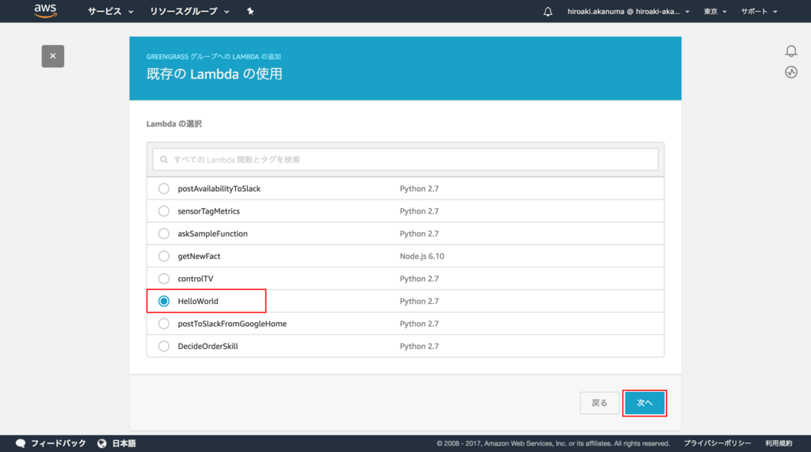811x452 pixels.
Task: Select the DecideOrderSkill radio button
Action: [x=163, y=346]
